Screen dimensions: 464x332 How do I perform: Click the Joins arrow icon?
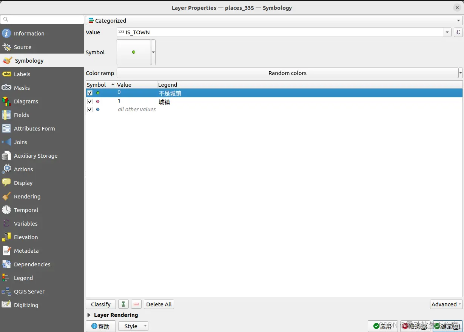(x=6, y=142)
